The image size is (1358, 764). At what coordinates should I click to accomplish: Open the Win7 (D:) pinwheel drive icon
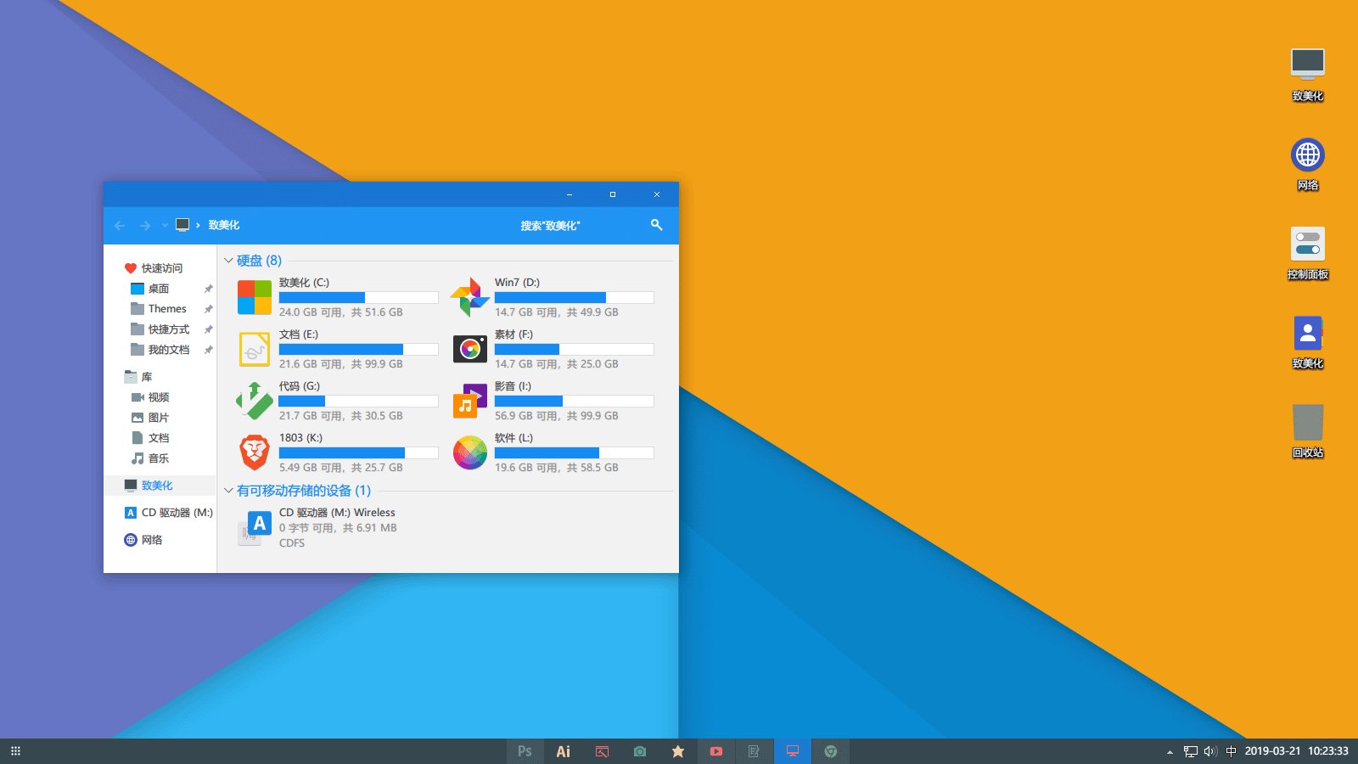pyautogui.click(x=470, y=297)
